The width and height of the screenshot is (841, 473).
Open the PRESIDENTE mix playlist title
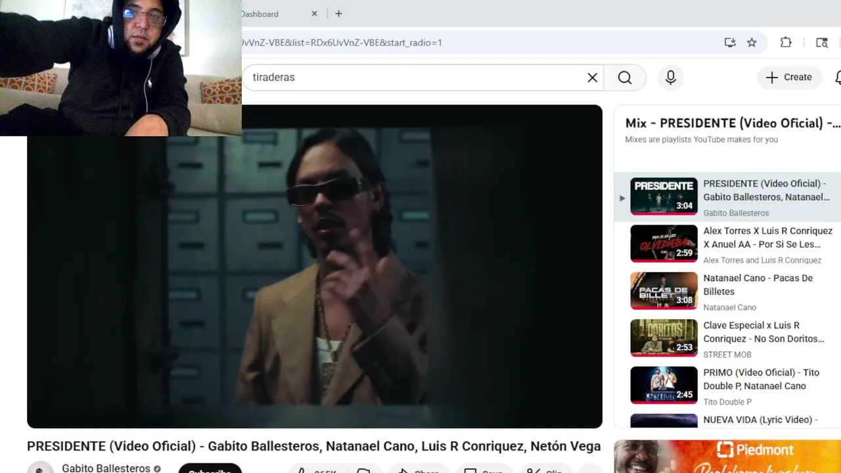tap(733, 123)
